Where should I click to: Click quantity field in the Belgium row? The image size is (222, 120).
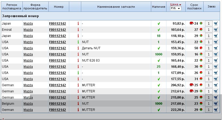point(209,104)
